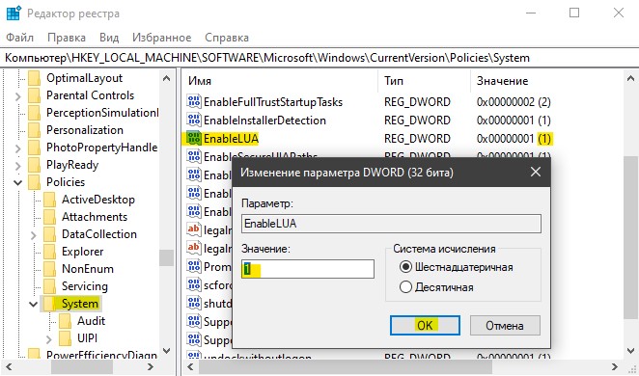Viewport: 639px width, 376px height.
Task: Click the tree pane scroll right arrow
Action: click(150, 366)
